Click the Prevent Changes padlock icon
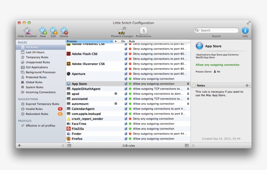Image resolution: width=267 pixels, height=170 pixels. 122,31
